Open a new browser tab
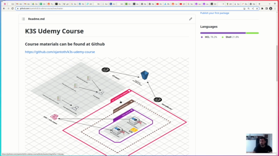Viewport: 279px width, 156px height. coord(259,4)
